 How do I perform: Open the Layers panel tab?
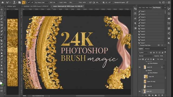coord(141,49)
